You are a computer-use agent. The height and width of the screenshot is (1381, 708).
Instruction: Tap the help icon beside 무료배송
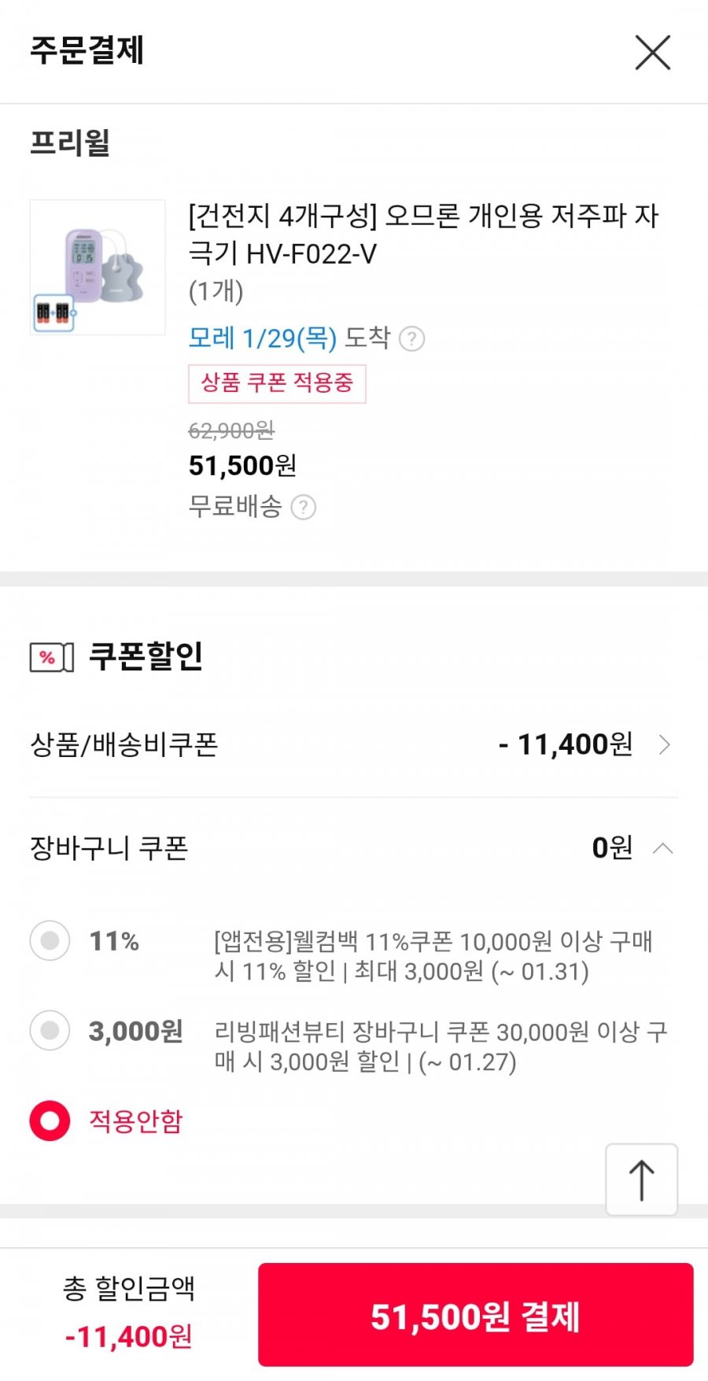pyautogui.click(x=304, y=508)
